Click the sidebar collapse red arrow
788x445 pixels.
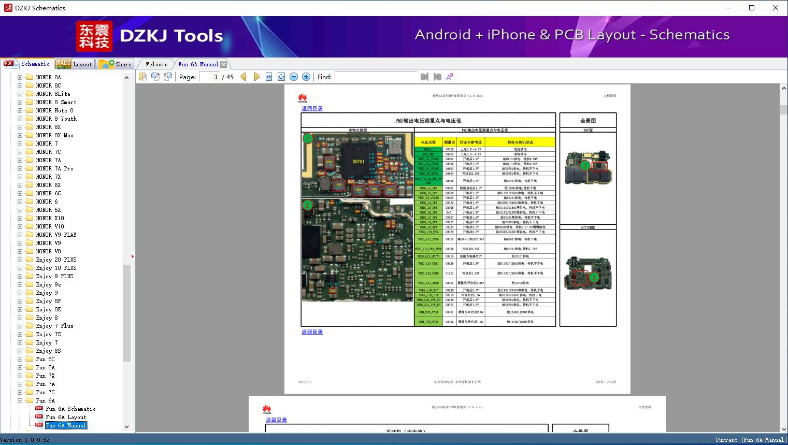(133, 256)
